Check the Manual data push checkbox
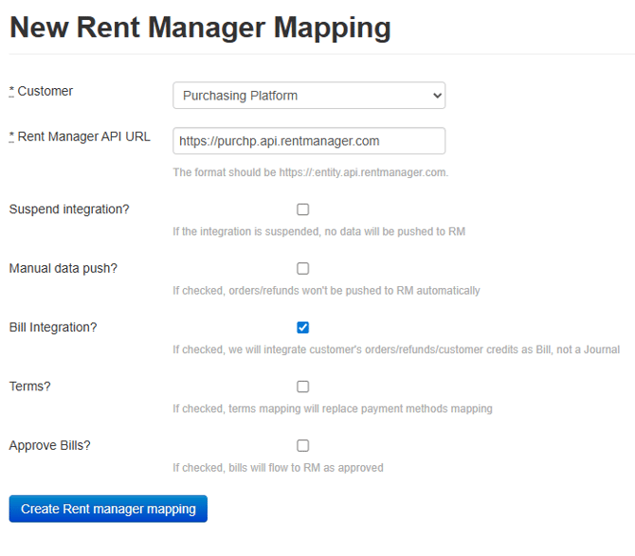Viewport: 635px width, 556px height. pos(303,269)
